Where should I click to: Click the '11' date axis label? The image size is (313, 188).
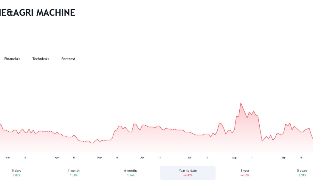click(251, 158)
